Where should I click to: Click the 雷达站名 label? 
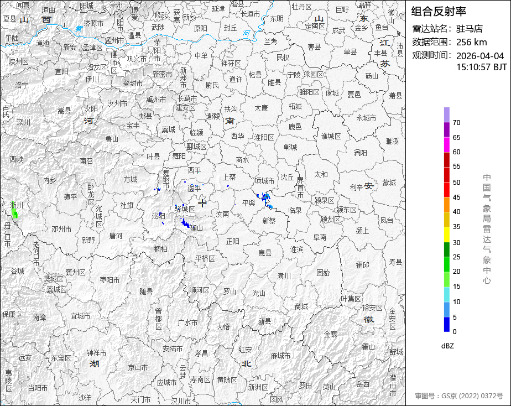tap(430, 29)
